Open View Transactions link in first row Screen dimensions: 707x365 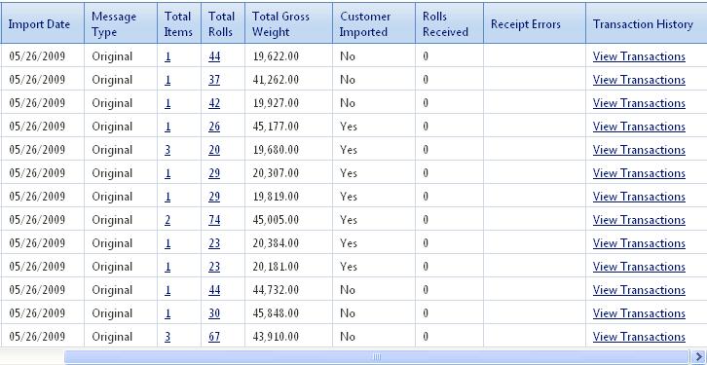click(639, 56)
